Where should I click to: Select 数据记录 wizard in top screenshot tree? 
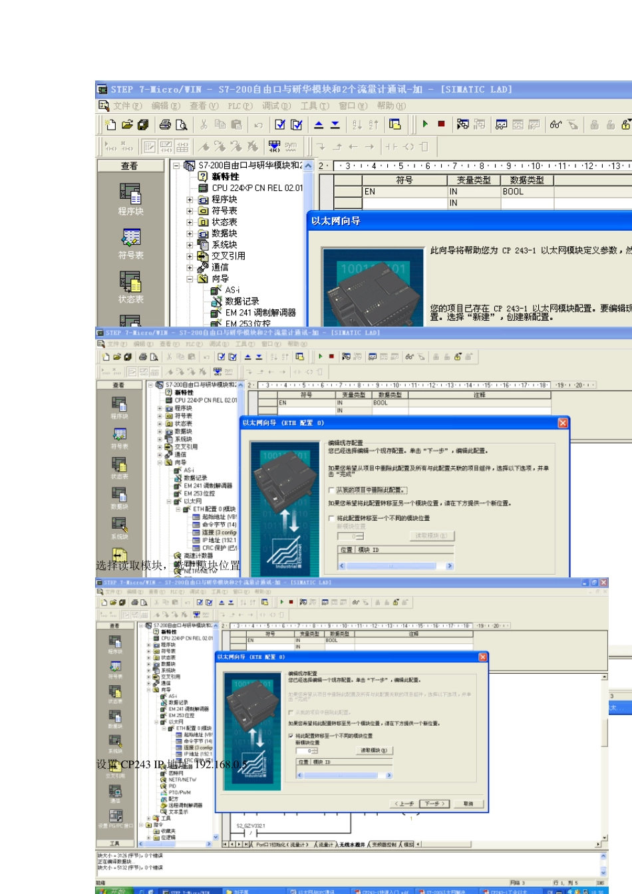241,301
